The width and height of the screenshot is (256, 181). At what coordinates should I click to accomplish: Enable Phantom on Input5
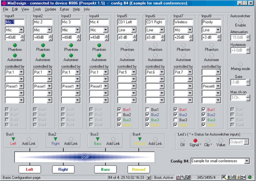click(x=127, y=45)
